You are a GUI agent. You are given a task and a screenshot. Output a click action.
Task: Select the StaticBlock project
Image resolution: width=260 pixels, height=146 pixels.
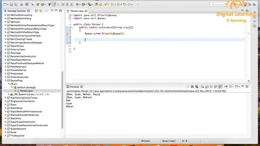coord(16,108)
